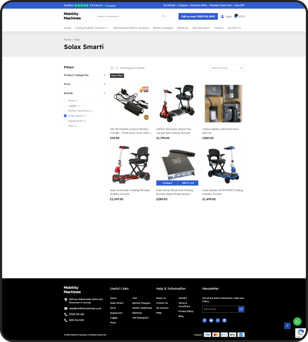Open Supascoota footer link
The width and height of the screenshot is (308, 342).
pyautogui.click(x=116, y=313)
